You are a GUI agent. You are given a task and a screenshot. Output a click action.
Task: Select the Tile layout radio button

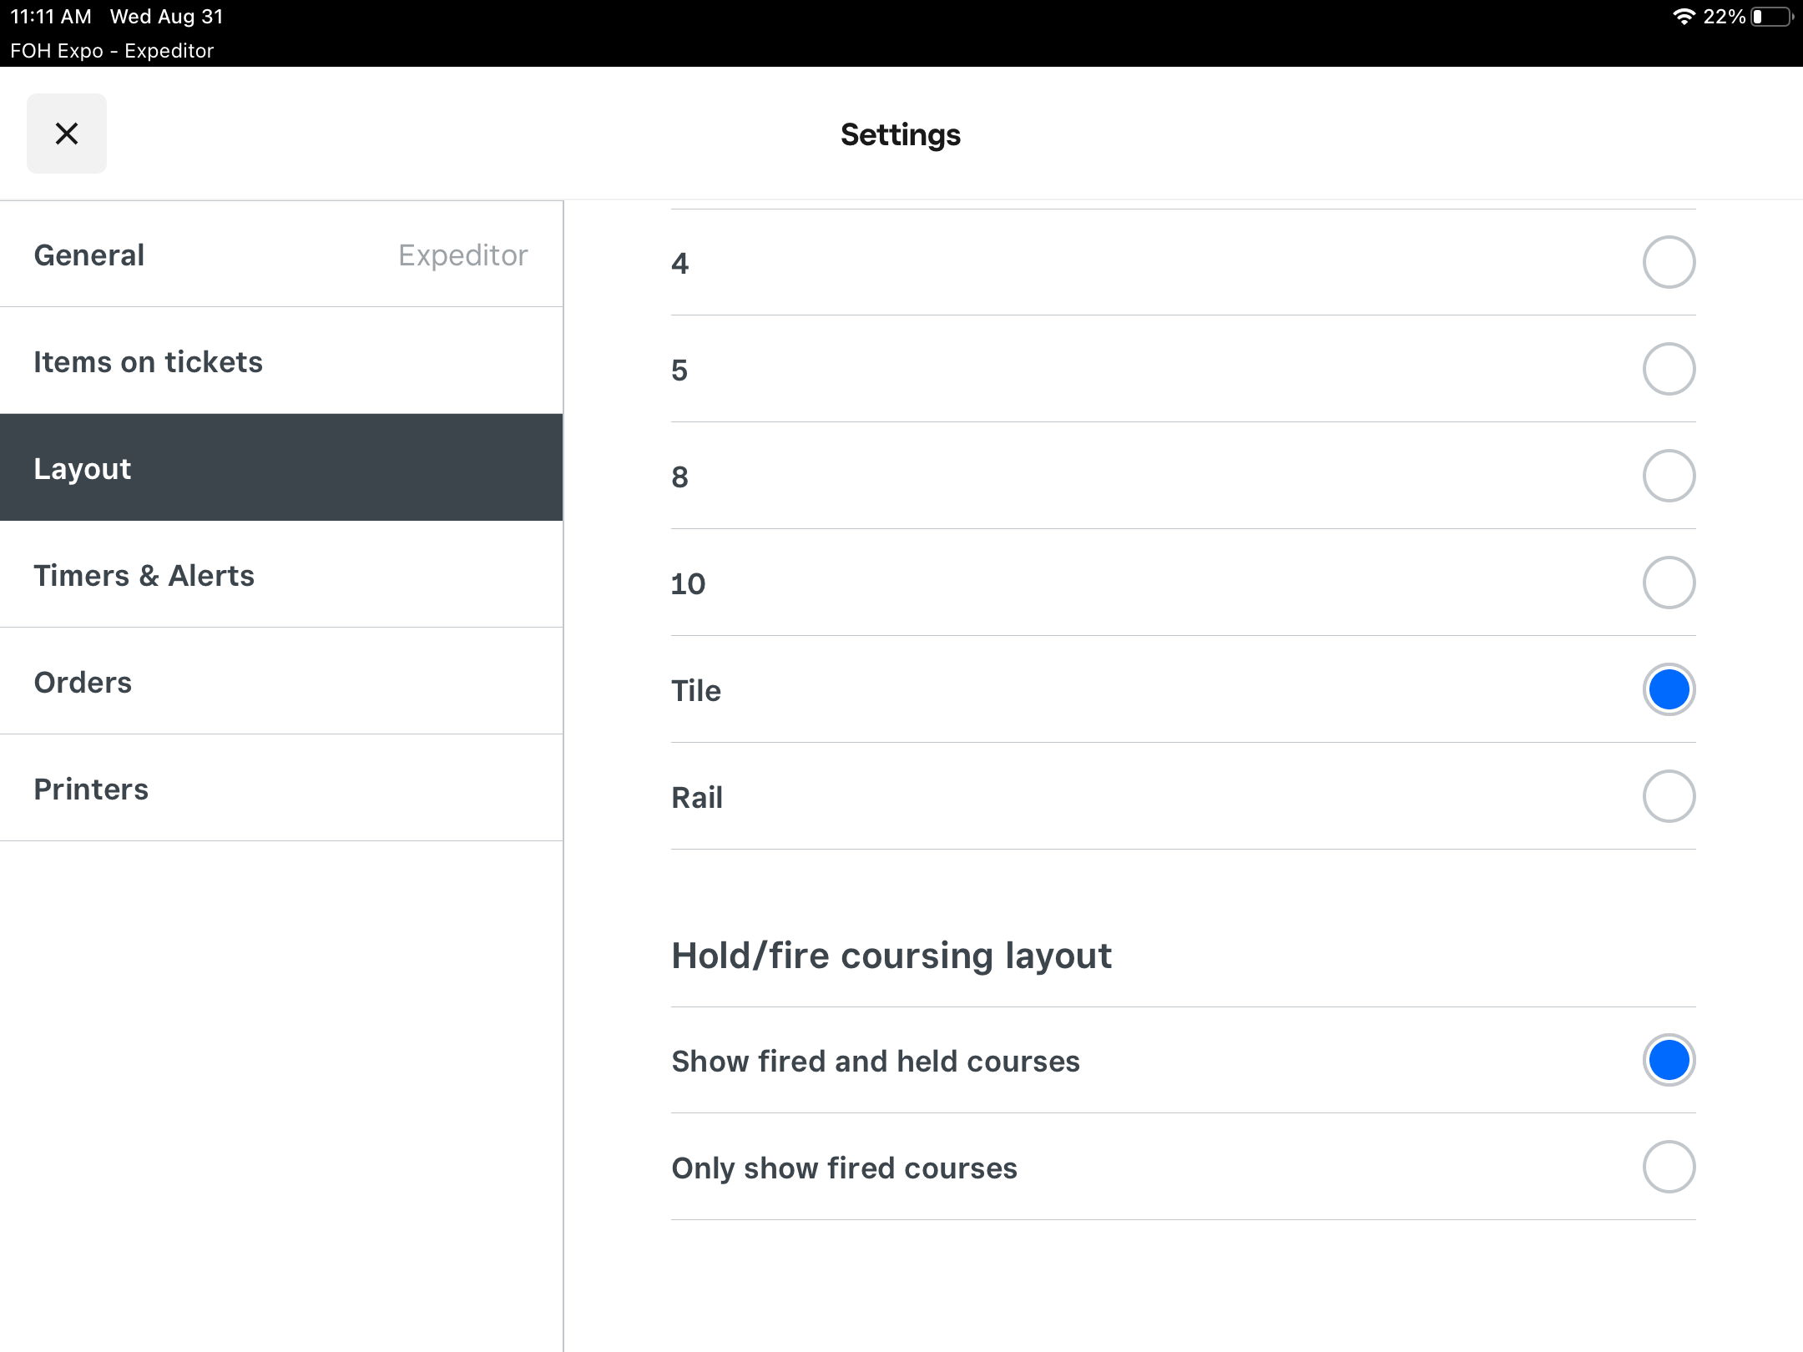tap(1668, 689)
